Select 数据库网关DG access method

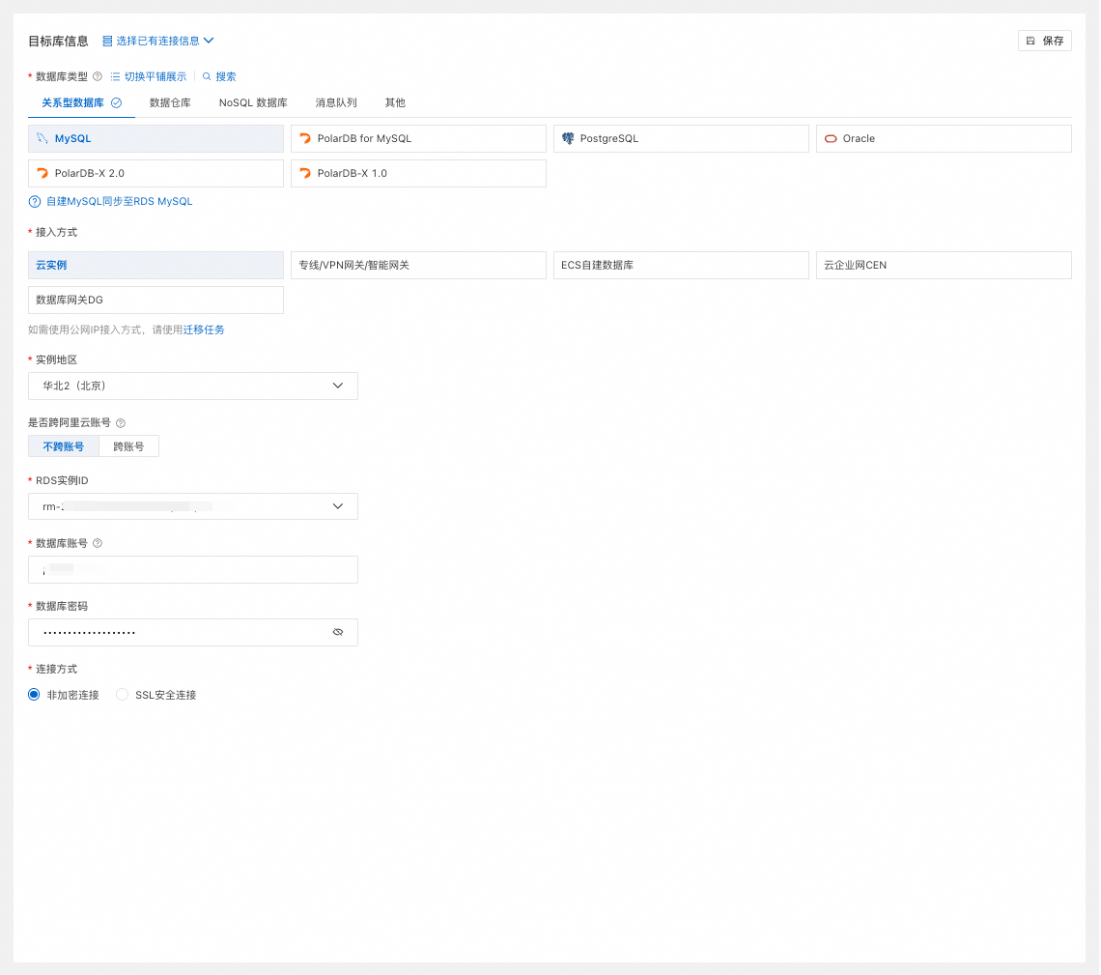coord(155,300)
